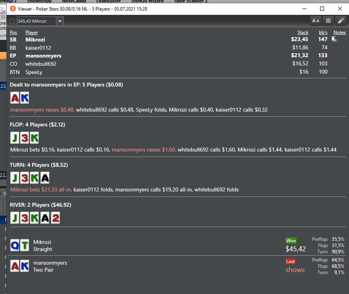Select the mansonmyers player row

click(x=177, y=56)
